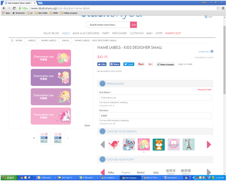Screen dimensions: 227x181
Task: Choose the Sasi font
Action: point(156,172)
